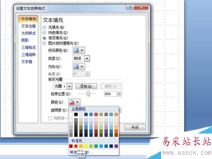
Task: Move the 结束位置 slider handle
Action: [88, 94]
